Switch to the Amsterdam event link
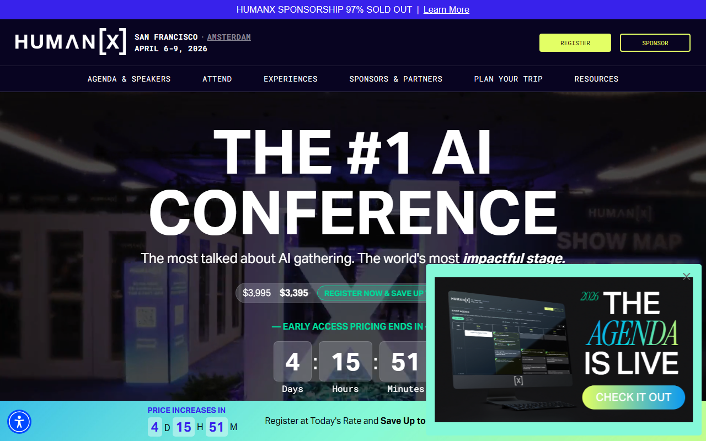 pyautogui.click(x=229, y=37)
